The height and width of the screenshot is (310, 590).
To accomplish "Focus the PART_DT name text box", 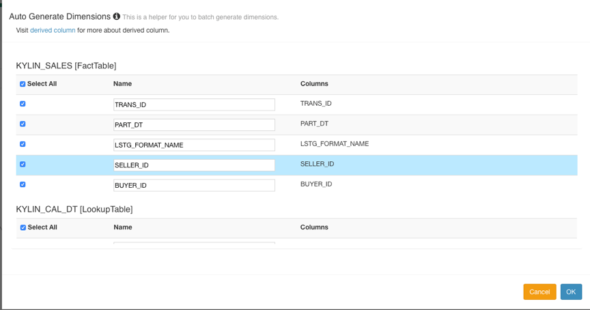I will click(194, 125).
